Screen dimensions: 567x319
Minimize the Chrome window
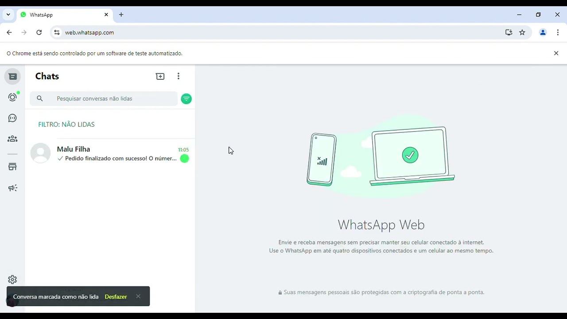pos(519,15)
